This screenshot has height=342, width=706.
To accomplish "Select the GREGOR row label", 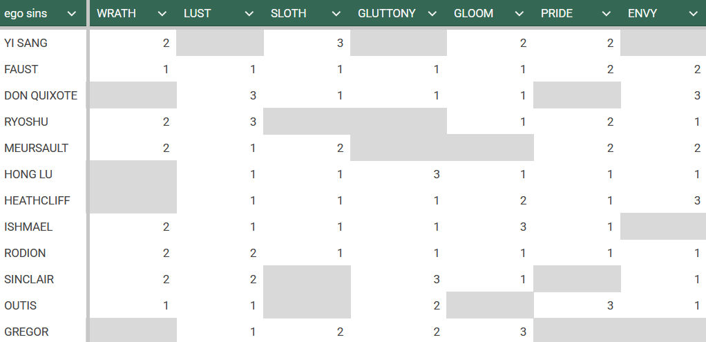I will click(x=44, y=332).
